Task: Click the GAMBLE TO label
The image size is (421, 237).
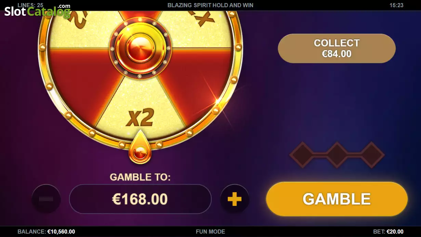Action: coord(140,177)
